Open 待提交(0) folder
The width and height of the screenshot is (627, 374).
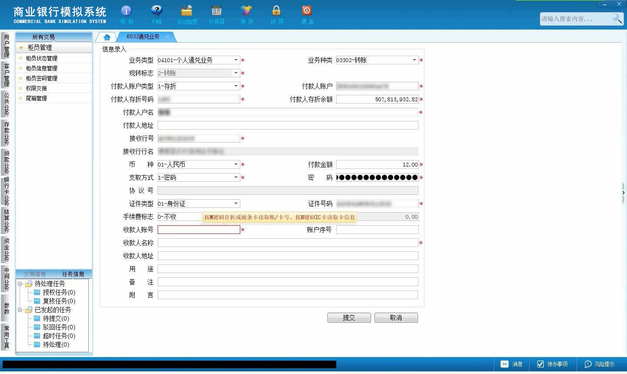[51, 318]
